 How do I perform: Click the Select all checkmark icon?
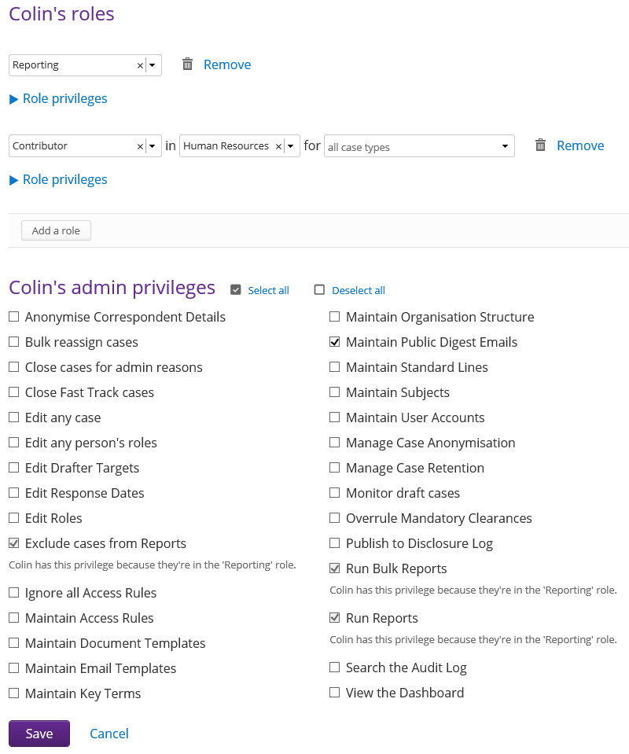(235, 290)
